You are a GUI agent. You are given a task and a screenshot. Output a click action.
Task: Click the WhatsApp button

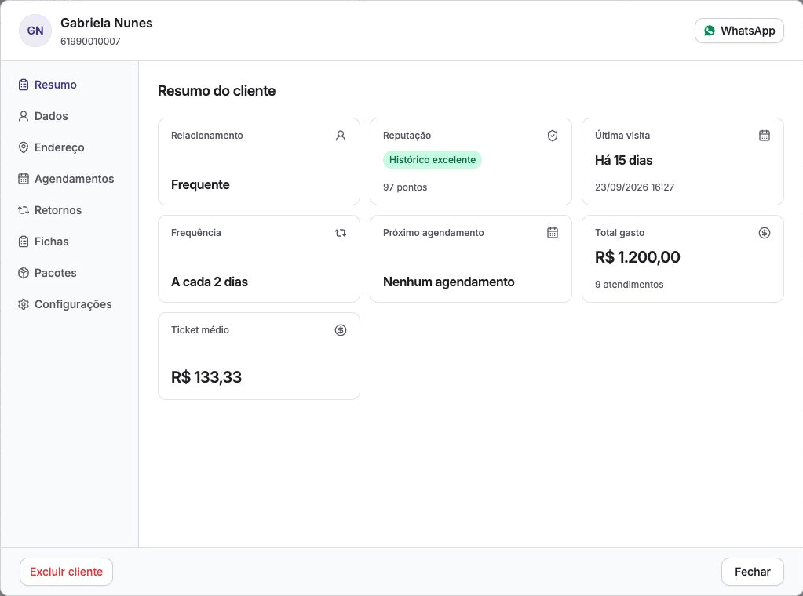click(x=739, y=31)
